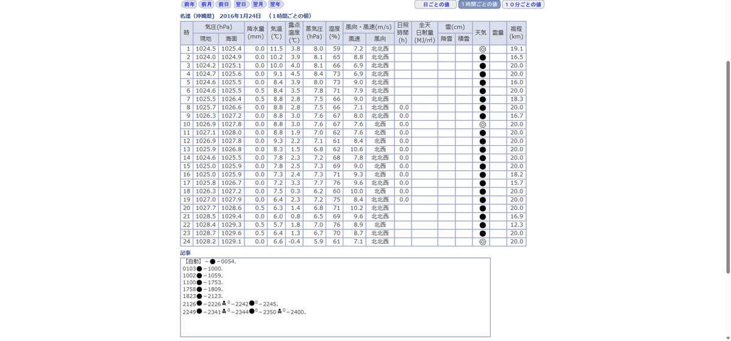Click the cloudy symbol in hour 24 row
The width and height of the screenshot is (731, 341).
[482, 242]
